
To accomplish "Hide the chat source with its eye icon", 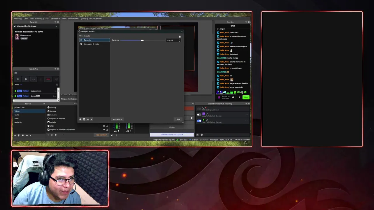I will 104,126.
